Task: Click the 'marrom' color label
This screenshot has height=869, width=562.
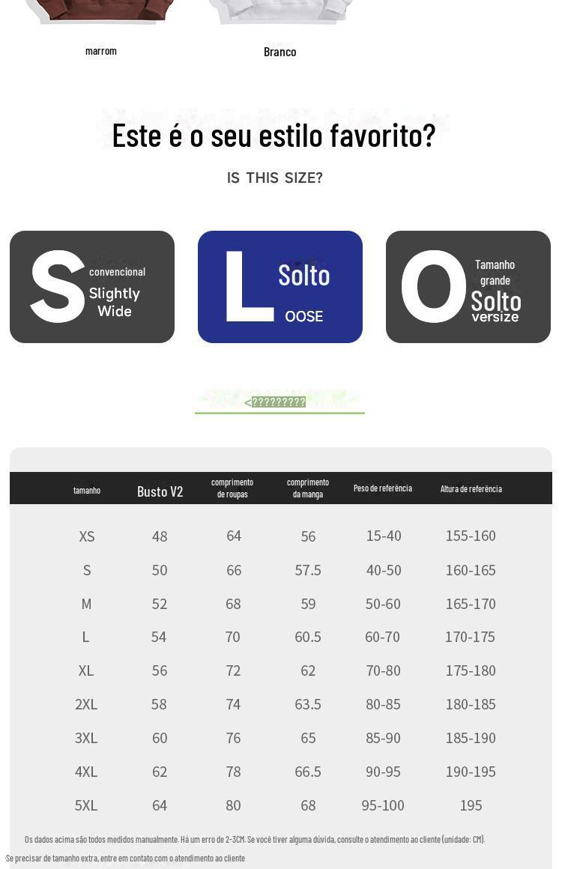Action: (x=101, y=51)
